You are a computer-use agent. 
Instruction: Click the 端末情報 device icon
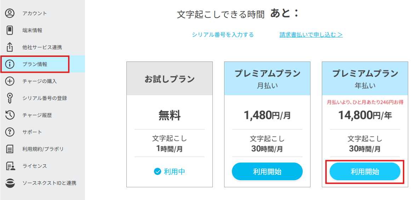click(x=10, y=30)
